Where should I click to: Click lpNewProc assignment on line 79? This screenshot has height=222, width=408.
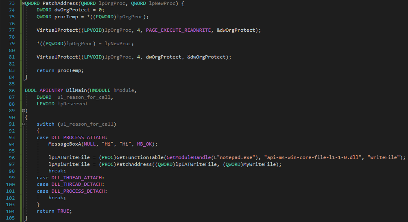point(118,44)
